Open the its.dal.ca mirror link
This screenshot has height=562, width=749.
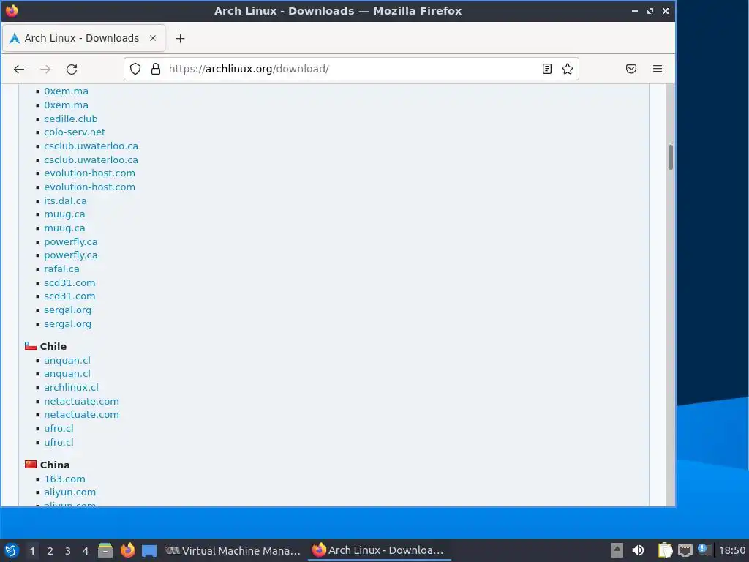[65, 201]
